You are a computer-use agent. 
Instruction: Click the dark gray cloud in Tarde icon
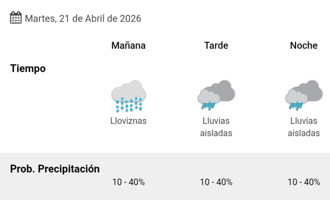point(223,90)
